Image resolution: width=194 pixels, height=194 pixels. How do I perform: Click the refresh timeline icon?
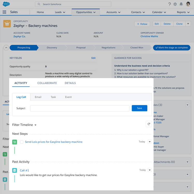click(149, 124)
